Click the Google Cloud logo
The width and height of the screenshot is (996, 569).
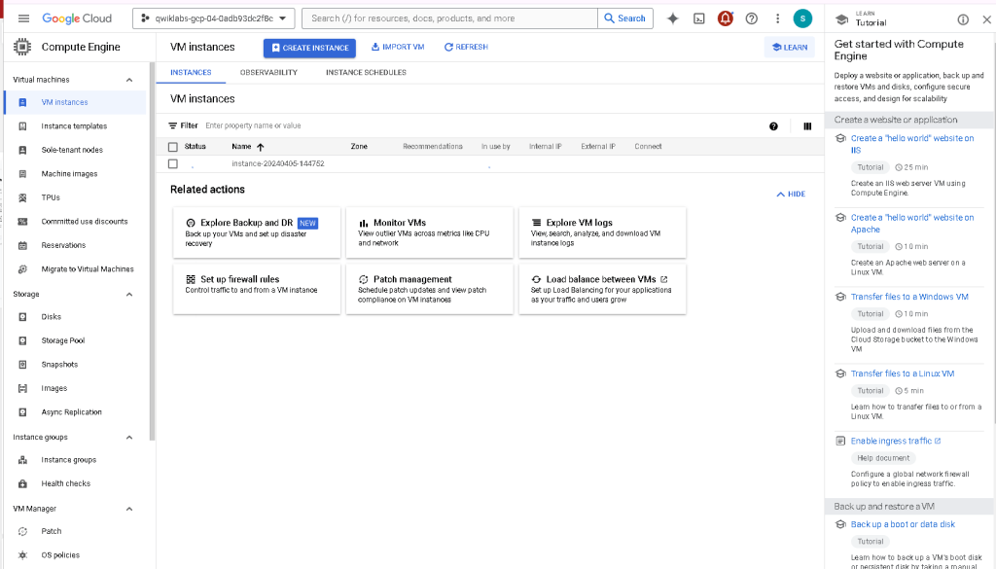pyautogui.click(x=77, y=18)
